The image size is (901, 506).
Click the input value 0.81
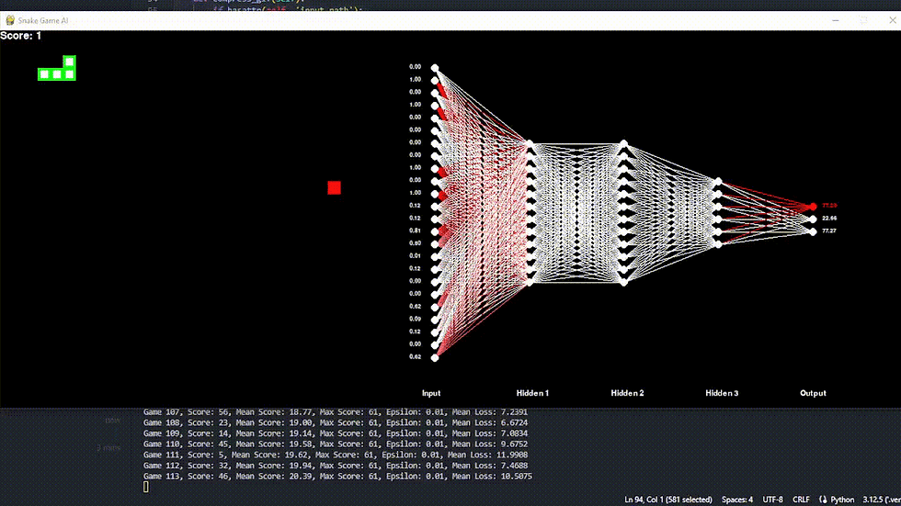(415, 231)
